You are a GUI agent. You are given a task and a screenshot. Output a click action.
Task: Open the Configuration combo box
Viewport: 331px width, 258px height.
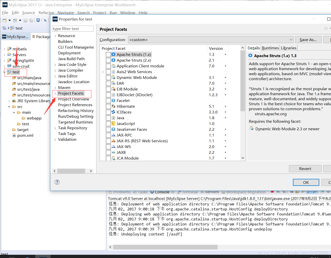click(211, 40)
